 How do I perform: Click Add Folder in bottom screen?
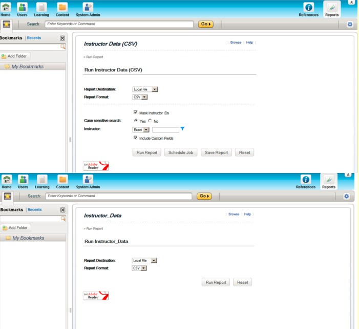(x=15, y=228)
